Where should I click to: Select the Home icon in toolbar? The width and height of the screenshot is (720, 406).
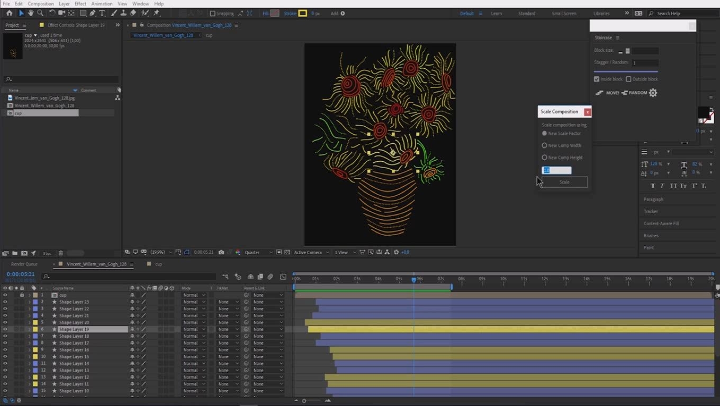pyautogui.click(x=9, y=13)
